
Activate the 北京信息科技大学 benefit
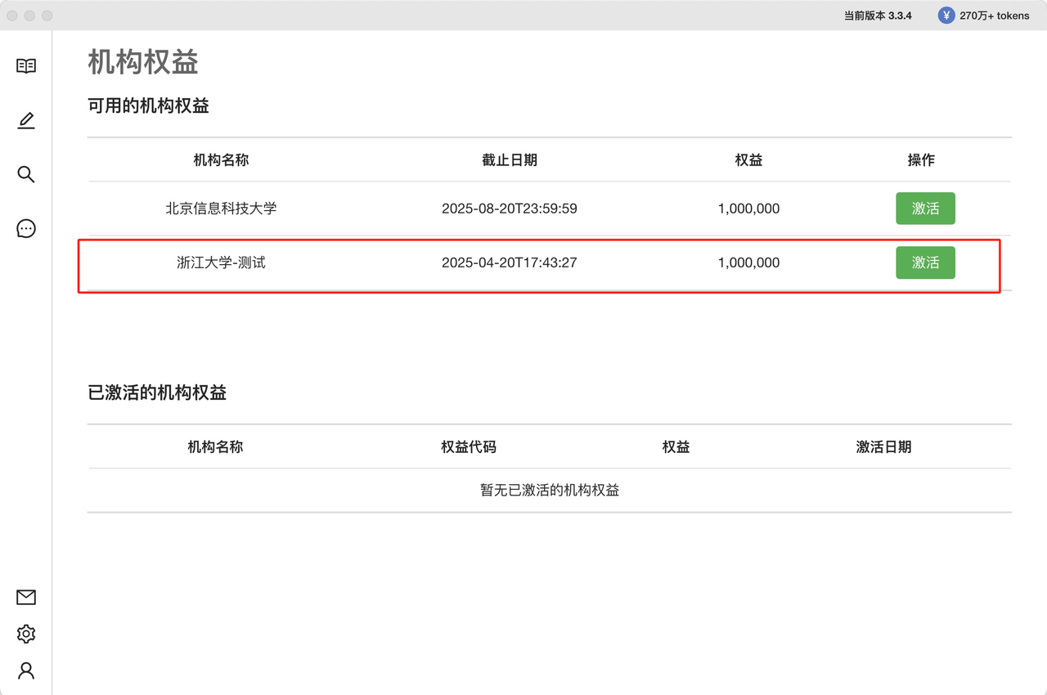pyautogui.click(x=925, y=208)
